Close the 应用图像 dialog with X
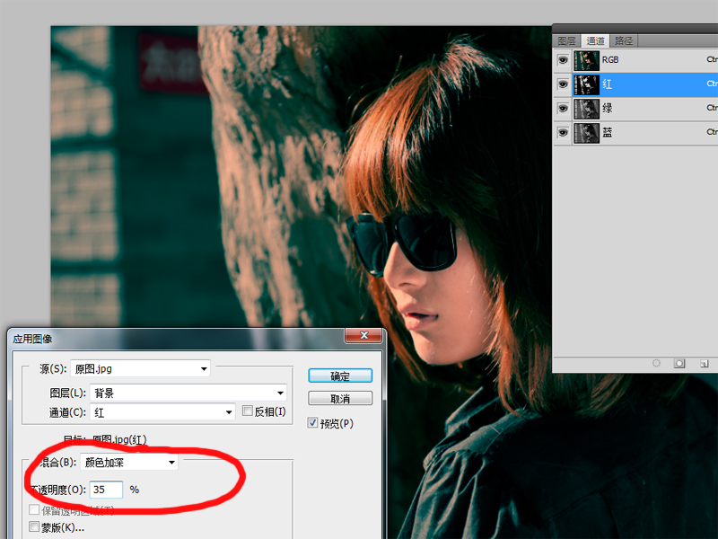The width and height of the screenshot is (718, 539). 364,336
